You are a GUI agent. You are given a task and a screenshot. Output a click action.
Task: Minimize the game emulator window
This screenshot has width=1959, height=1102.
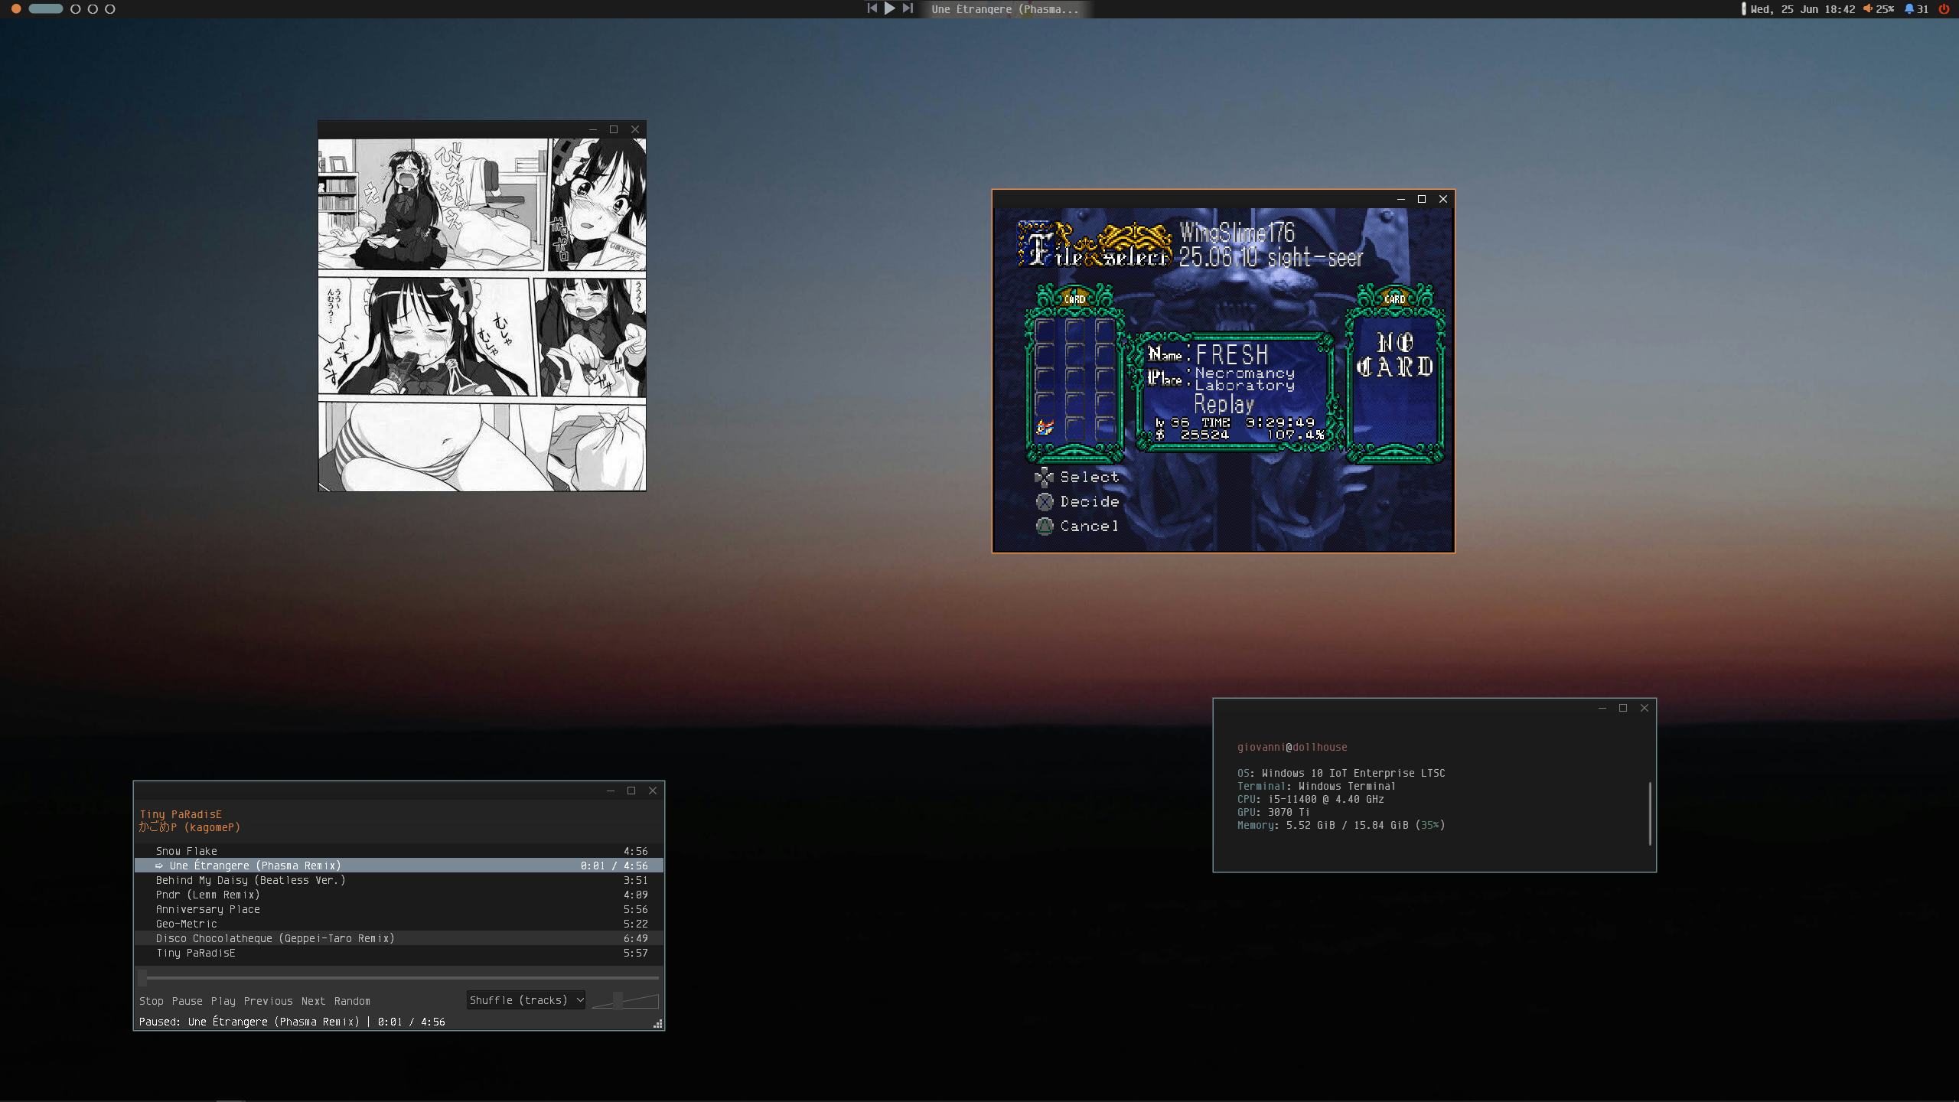[x=1401, y=199]
